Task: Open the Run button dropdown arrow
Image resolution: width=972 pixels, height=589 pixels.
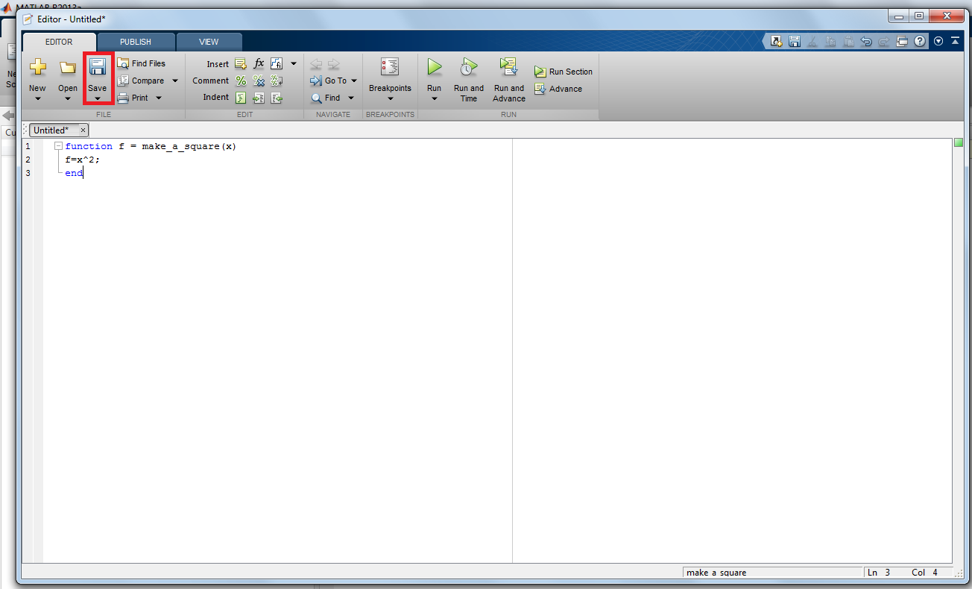Action: tap(434, 98)
